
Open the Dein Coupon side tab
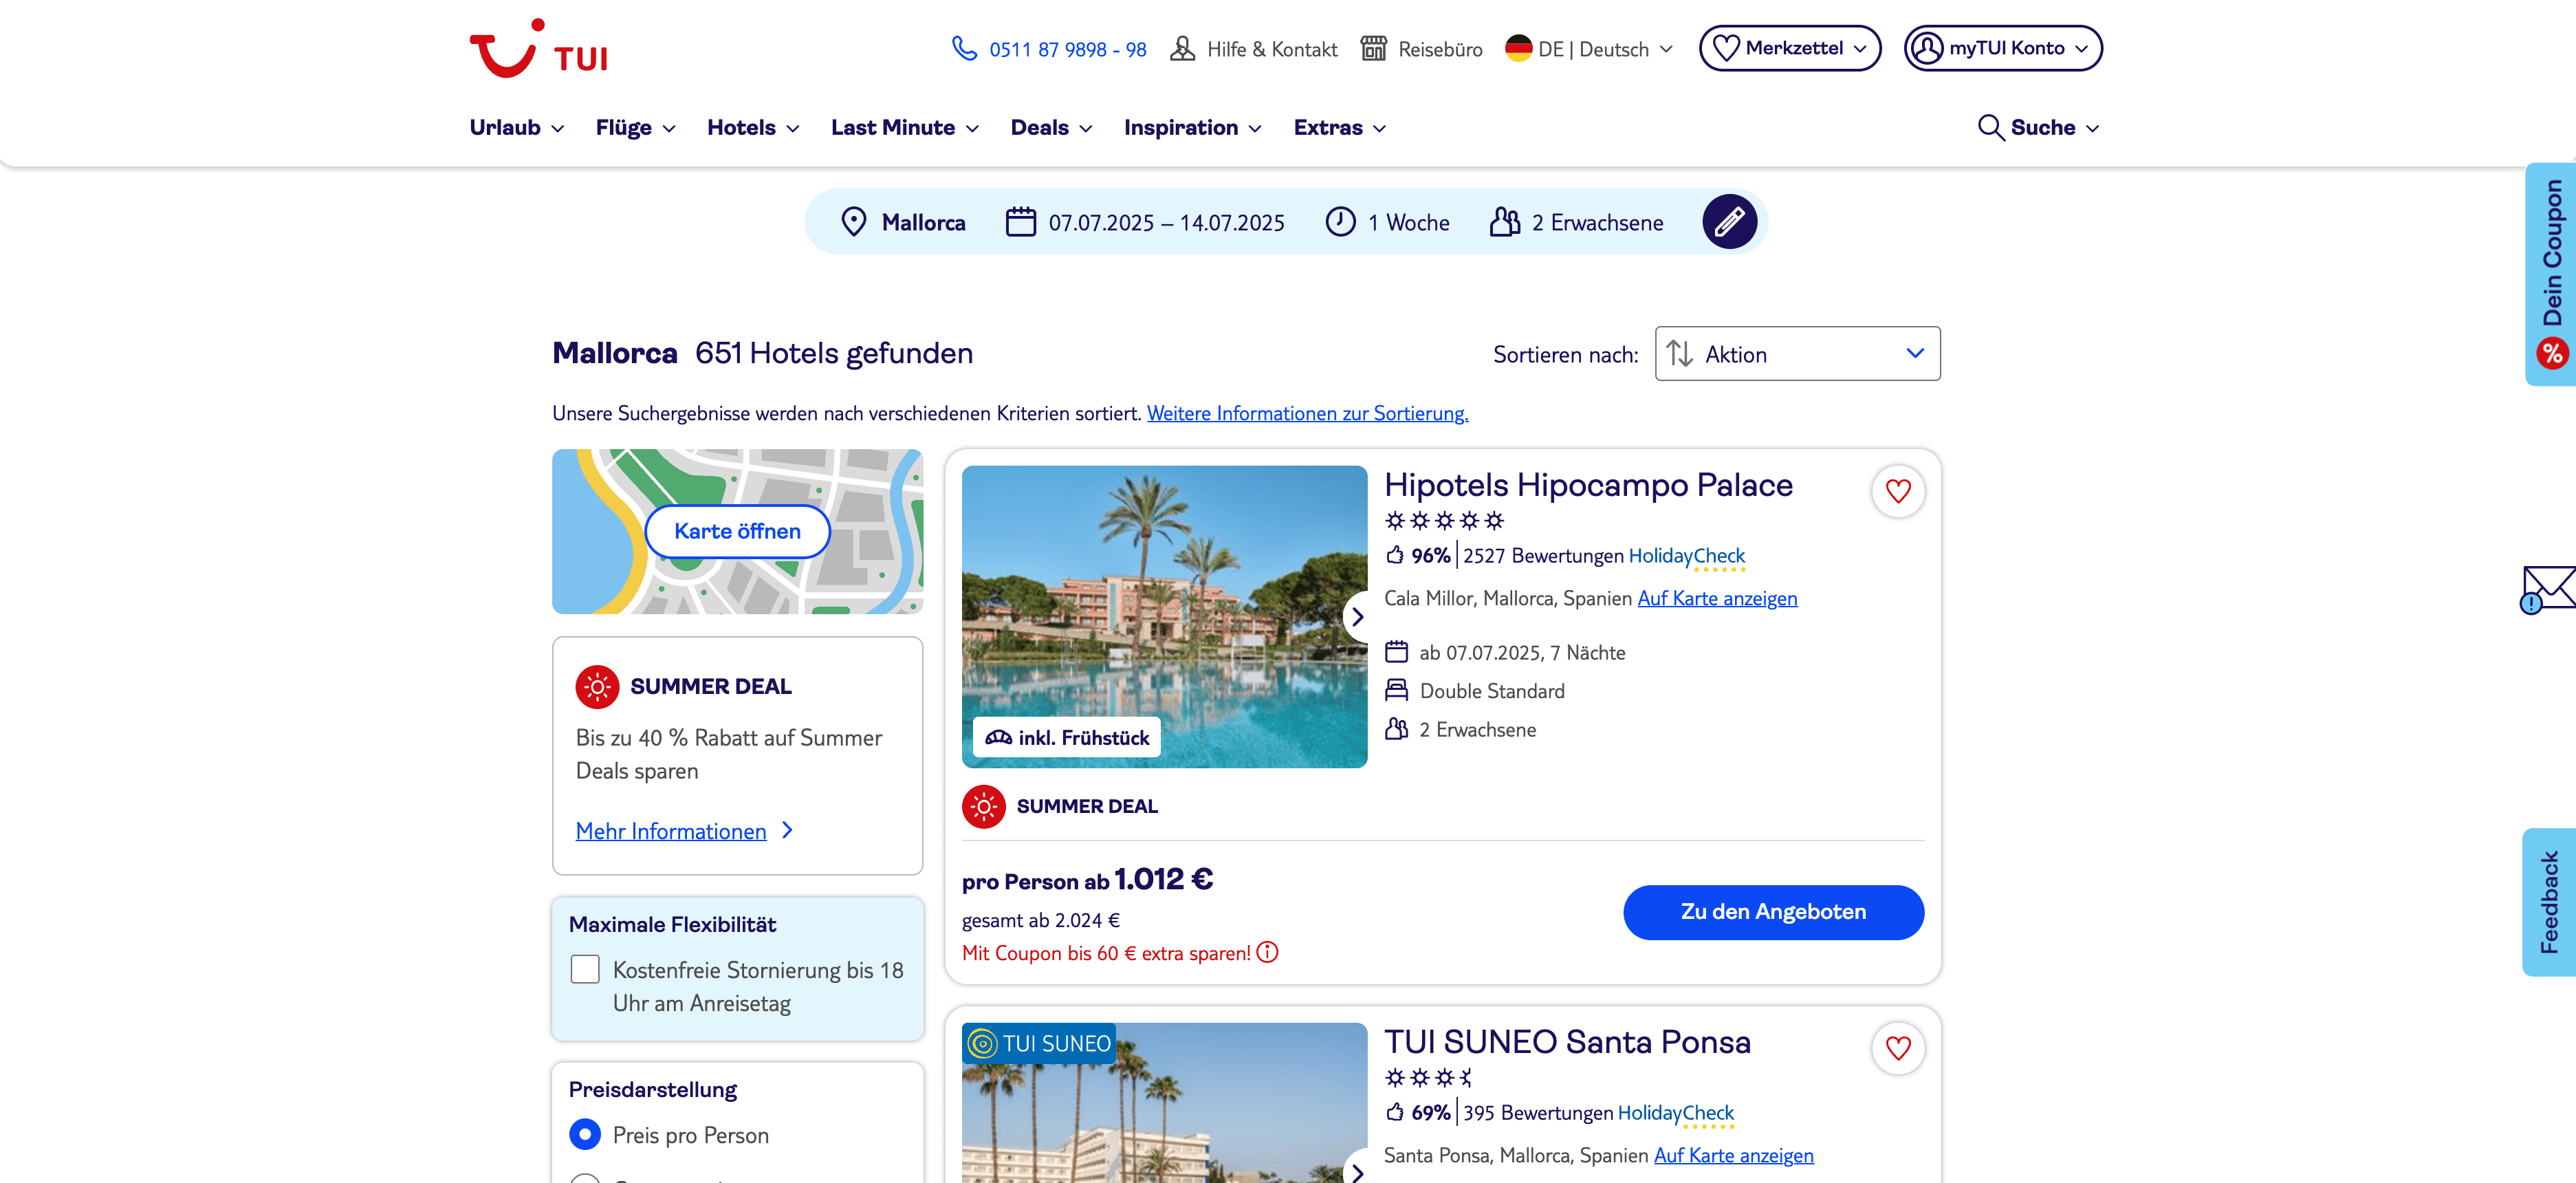pyautogui.click(x=2551, y=272)
